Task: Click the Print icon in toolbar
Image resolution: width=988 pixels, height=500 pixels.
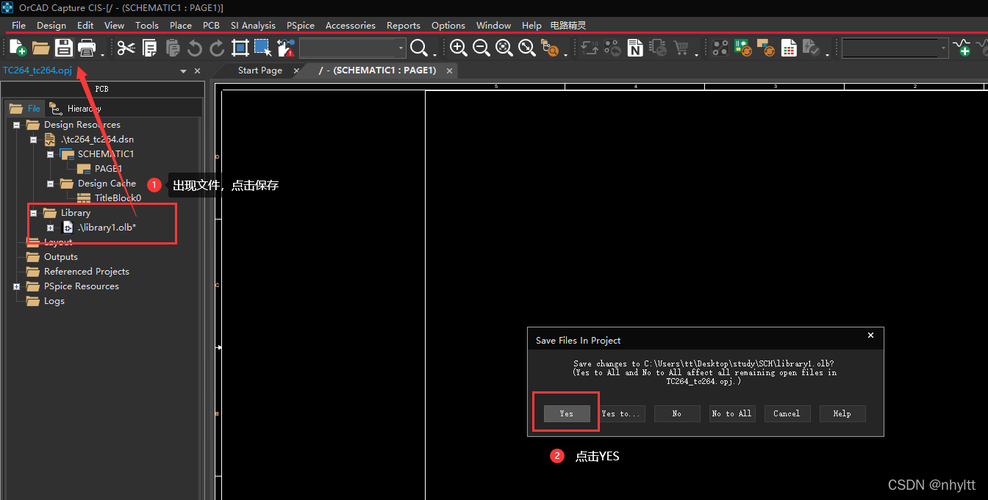Action: coord(87,48)
